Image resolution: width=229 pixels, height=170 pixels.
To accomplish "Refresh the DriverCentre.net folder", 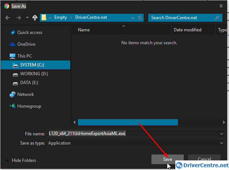I will pyautogui.click(x=140, y=18).
